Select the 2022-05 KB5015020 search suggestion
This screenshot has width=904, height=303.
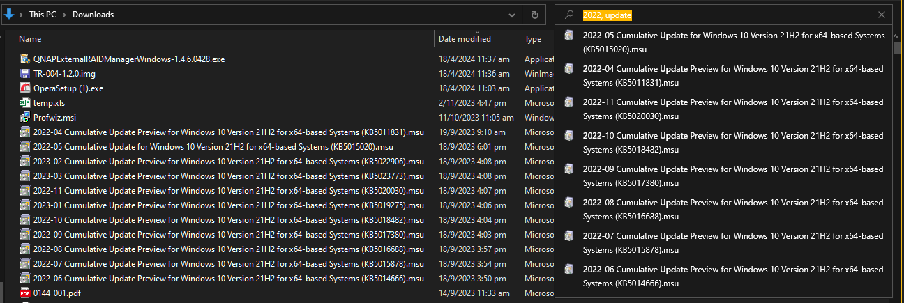click(723, 42)
